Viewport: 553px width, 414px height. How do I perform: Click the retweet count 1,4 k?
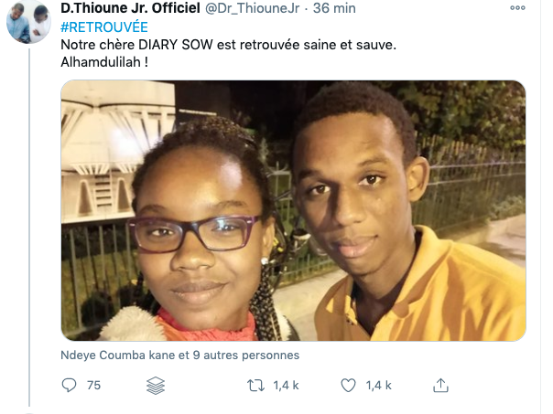[x=287, y=386]
